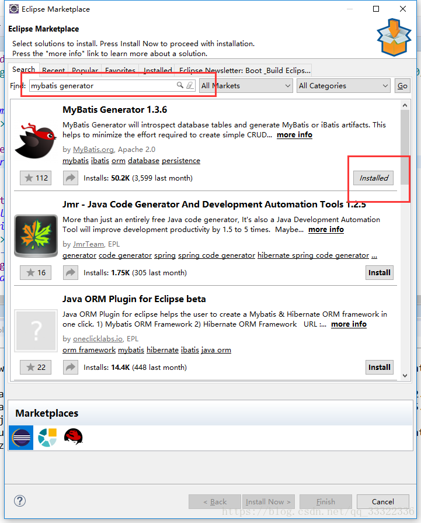Open more info for MyBatis Generator
The height and width of the screenshot is (523, 421).
click(x=294, y=135)
